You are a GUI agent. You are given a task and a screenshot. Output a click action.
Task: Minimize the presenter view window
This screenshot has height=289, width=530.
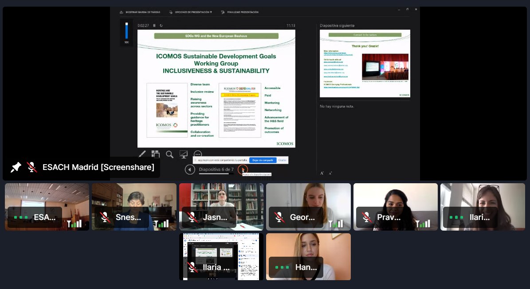point(399,9)
